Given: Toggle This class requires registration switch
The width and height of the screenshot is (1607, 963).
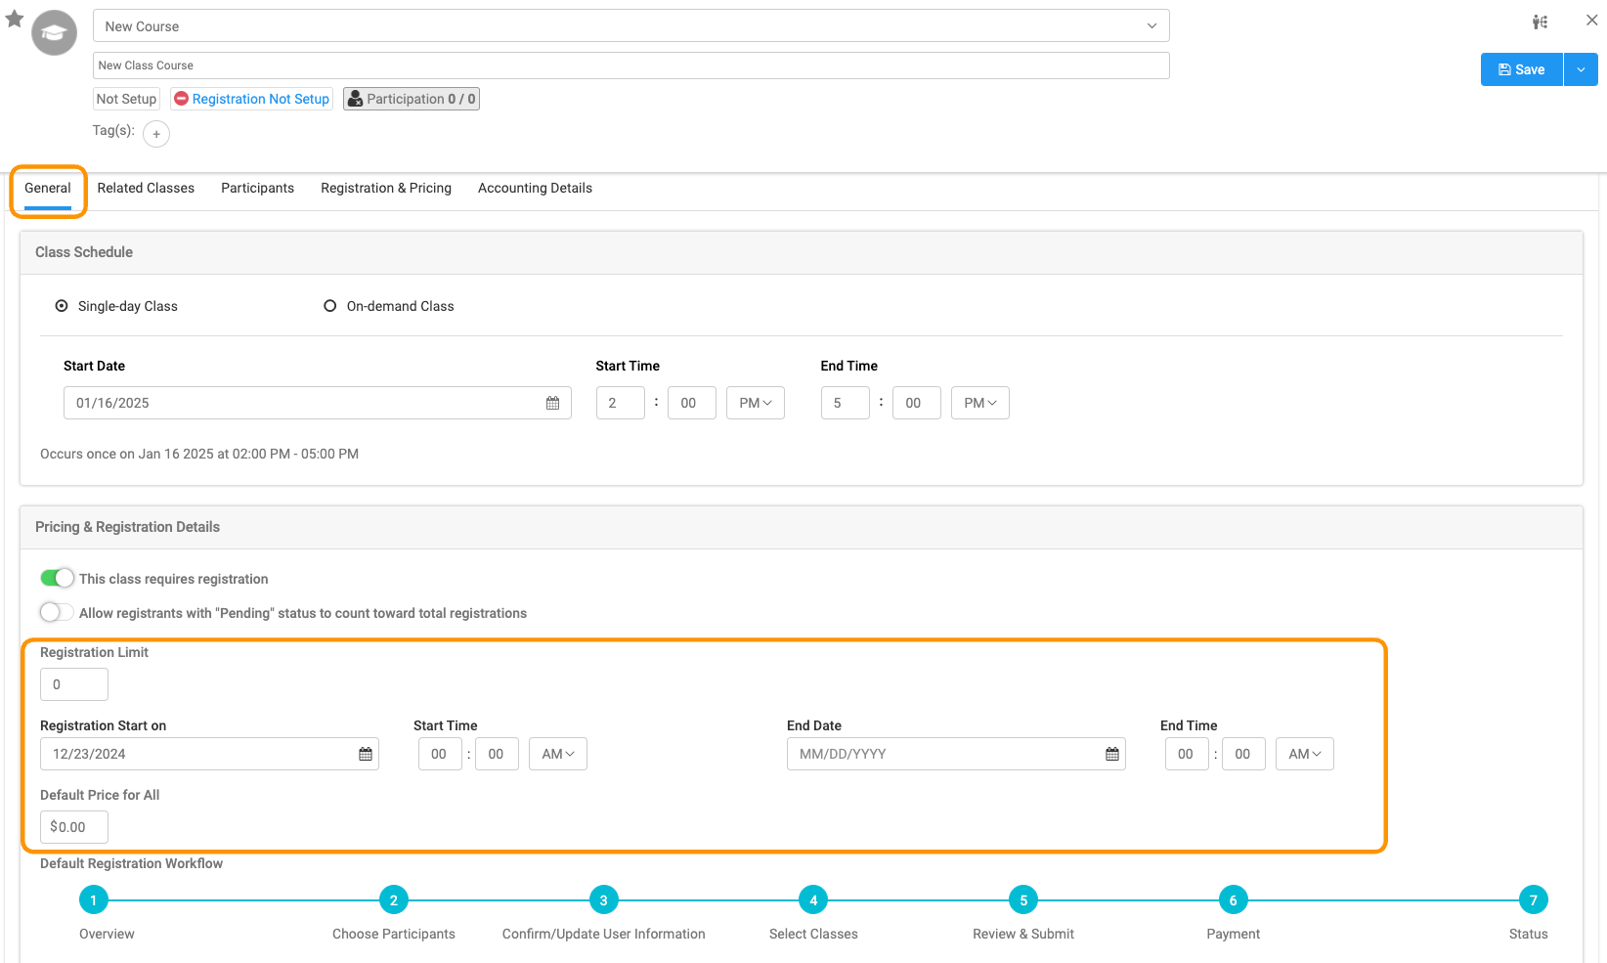Looking at the screenshot, I should [57, 578].
